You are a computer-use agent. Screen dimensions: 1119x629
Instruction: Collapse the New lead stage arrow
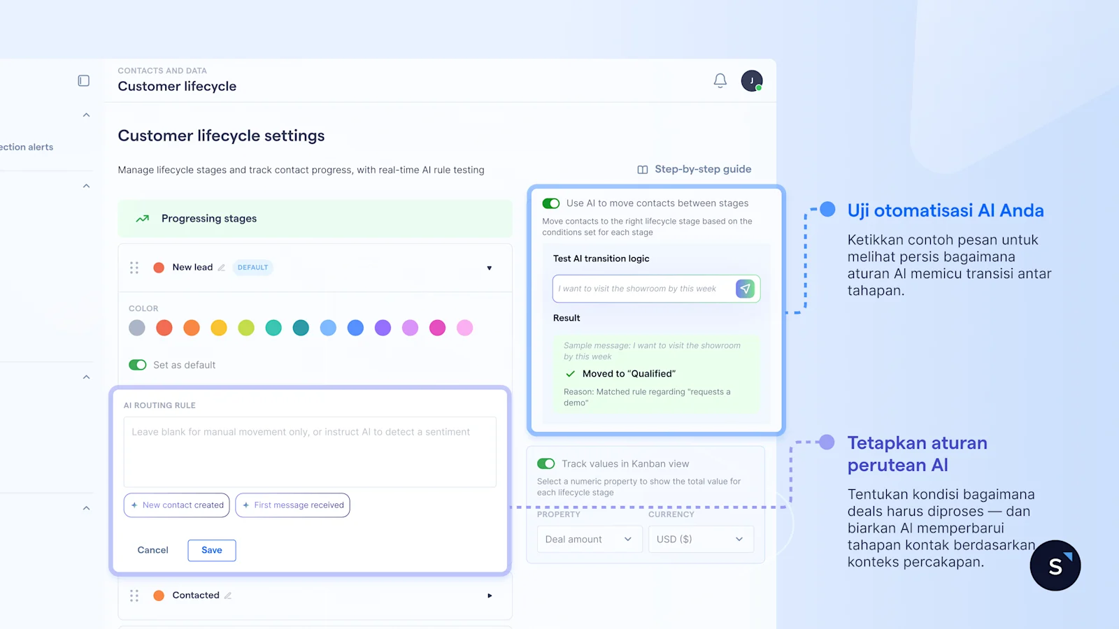point(490,268)
